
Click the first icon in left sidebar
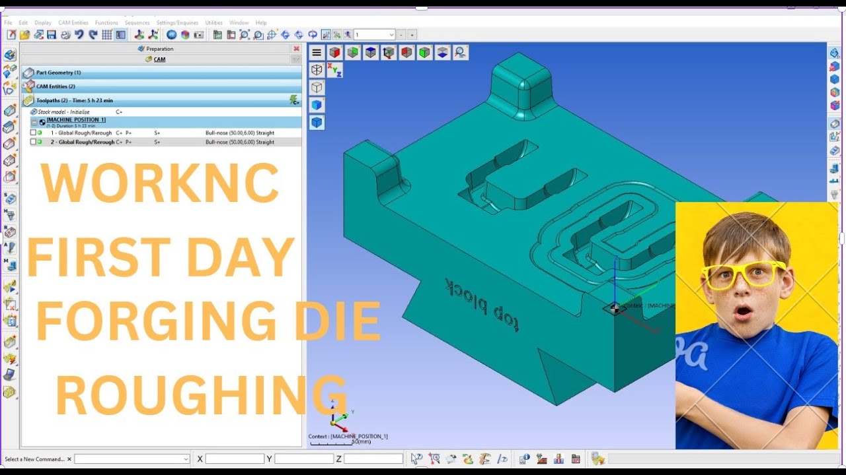(x=10, y=55)
